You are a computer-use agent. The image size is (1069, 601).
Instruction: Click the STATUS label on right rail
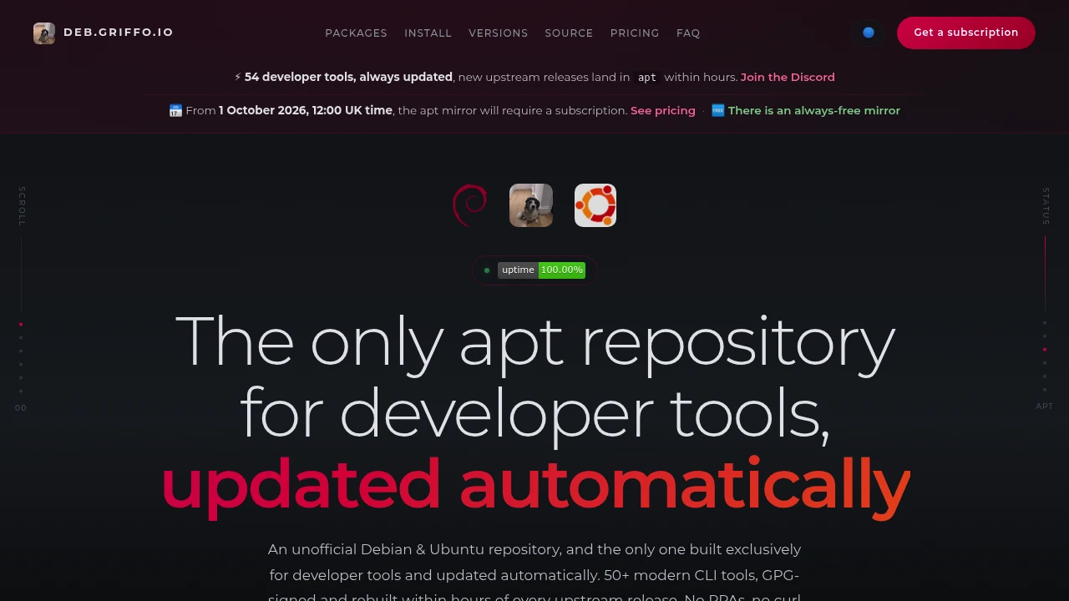[x=1046, y=206]
